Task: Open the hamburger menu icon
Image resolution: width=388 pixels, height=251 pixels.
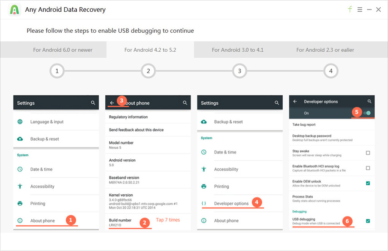Action: (x=360, y=10)
